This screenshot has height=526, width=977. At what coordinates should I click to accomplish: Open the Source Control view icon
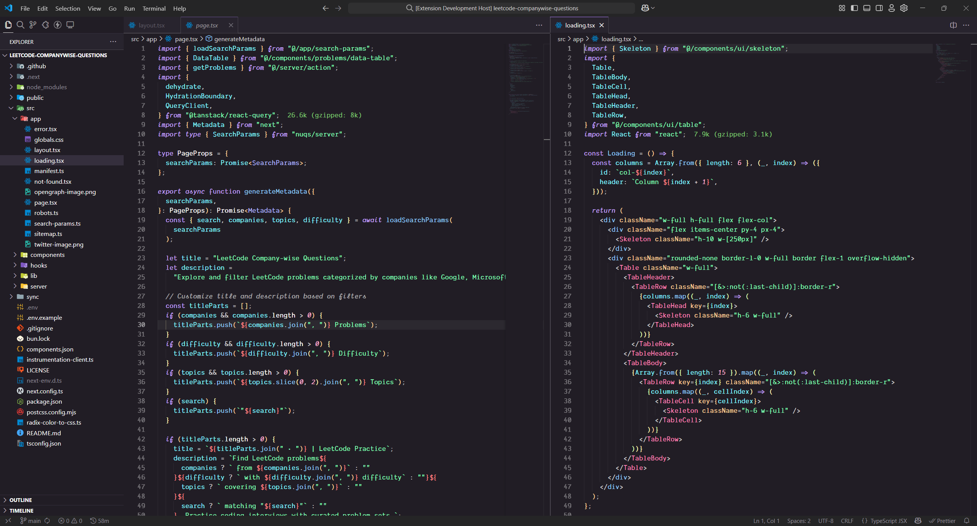pos(33,25)
